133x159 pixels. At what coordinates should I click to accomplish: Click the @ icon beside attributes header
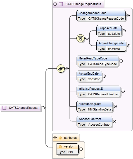60,138
